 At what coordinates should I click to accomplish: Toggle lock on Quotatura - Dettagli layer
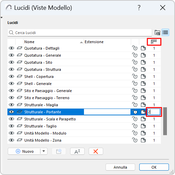[x=135, y=48]
